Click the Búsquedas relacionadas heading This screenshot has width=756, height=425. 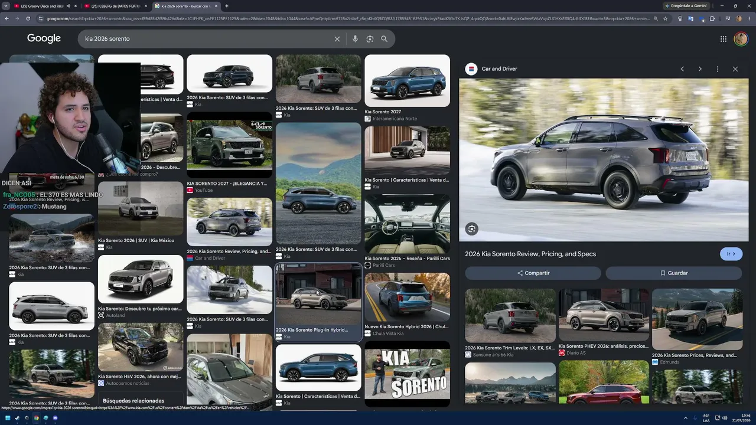coord(133,401)
